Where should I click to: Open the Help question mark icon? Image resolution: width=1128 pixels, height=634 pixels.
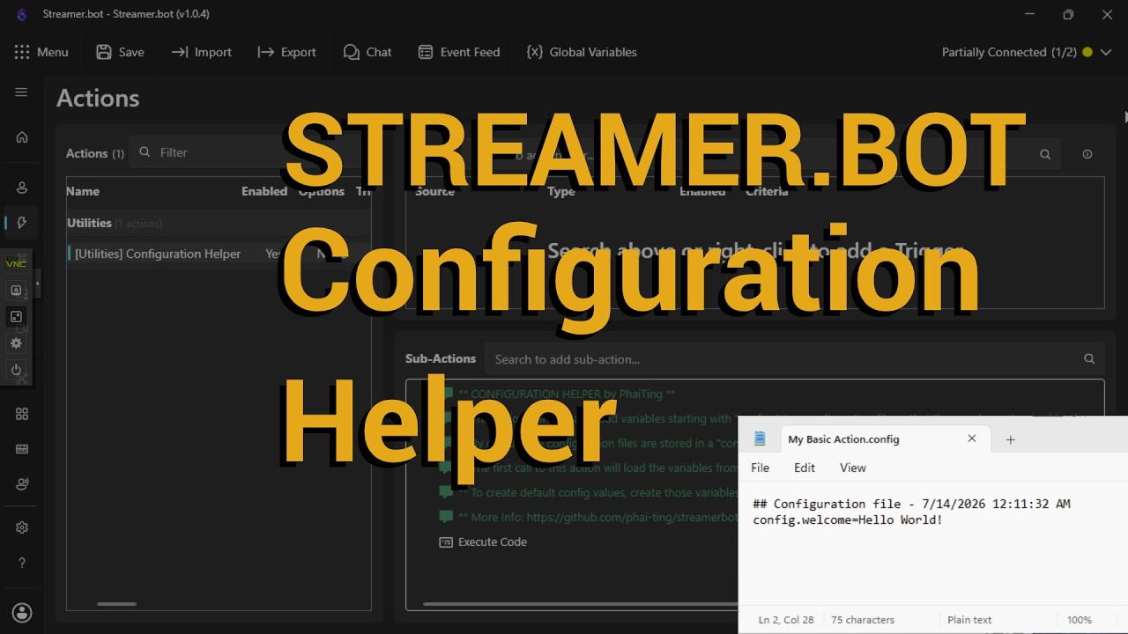22,563
